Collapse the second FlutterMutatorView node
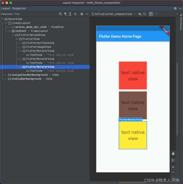The height and width of the screenshot is (184, 183). coord(20,59)
